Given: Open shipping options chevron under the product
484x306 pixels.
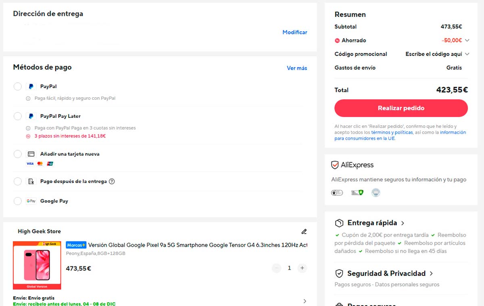Looking at the screenshot, I should [305, 301].
